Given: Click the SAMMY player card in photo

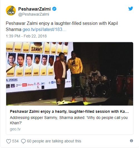Looking at the screenshot, I should 36,48.
